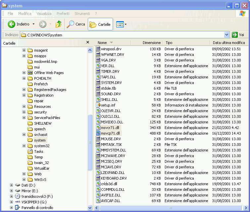Click the folder tree vertical scrollbar thumb
Viewport: 250px width, 212px height.
pos(90,142)
